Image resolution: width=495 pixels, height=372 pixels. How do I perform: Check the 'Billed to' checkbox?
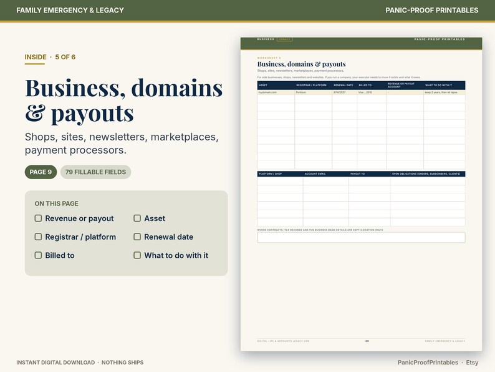coord(38,255)
